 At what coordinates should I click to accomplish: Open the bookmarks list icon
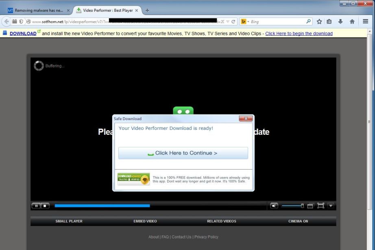(329, 22)
